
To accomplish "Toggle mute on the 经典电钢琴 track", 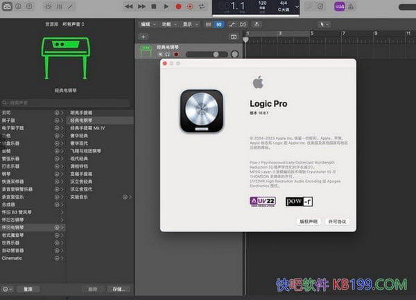I will (x=160, y=54).
